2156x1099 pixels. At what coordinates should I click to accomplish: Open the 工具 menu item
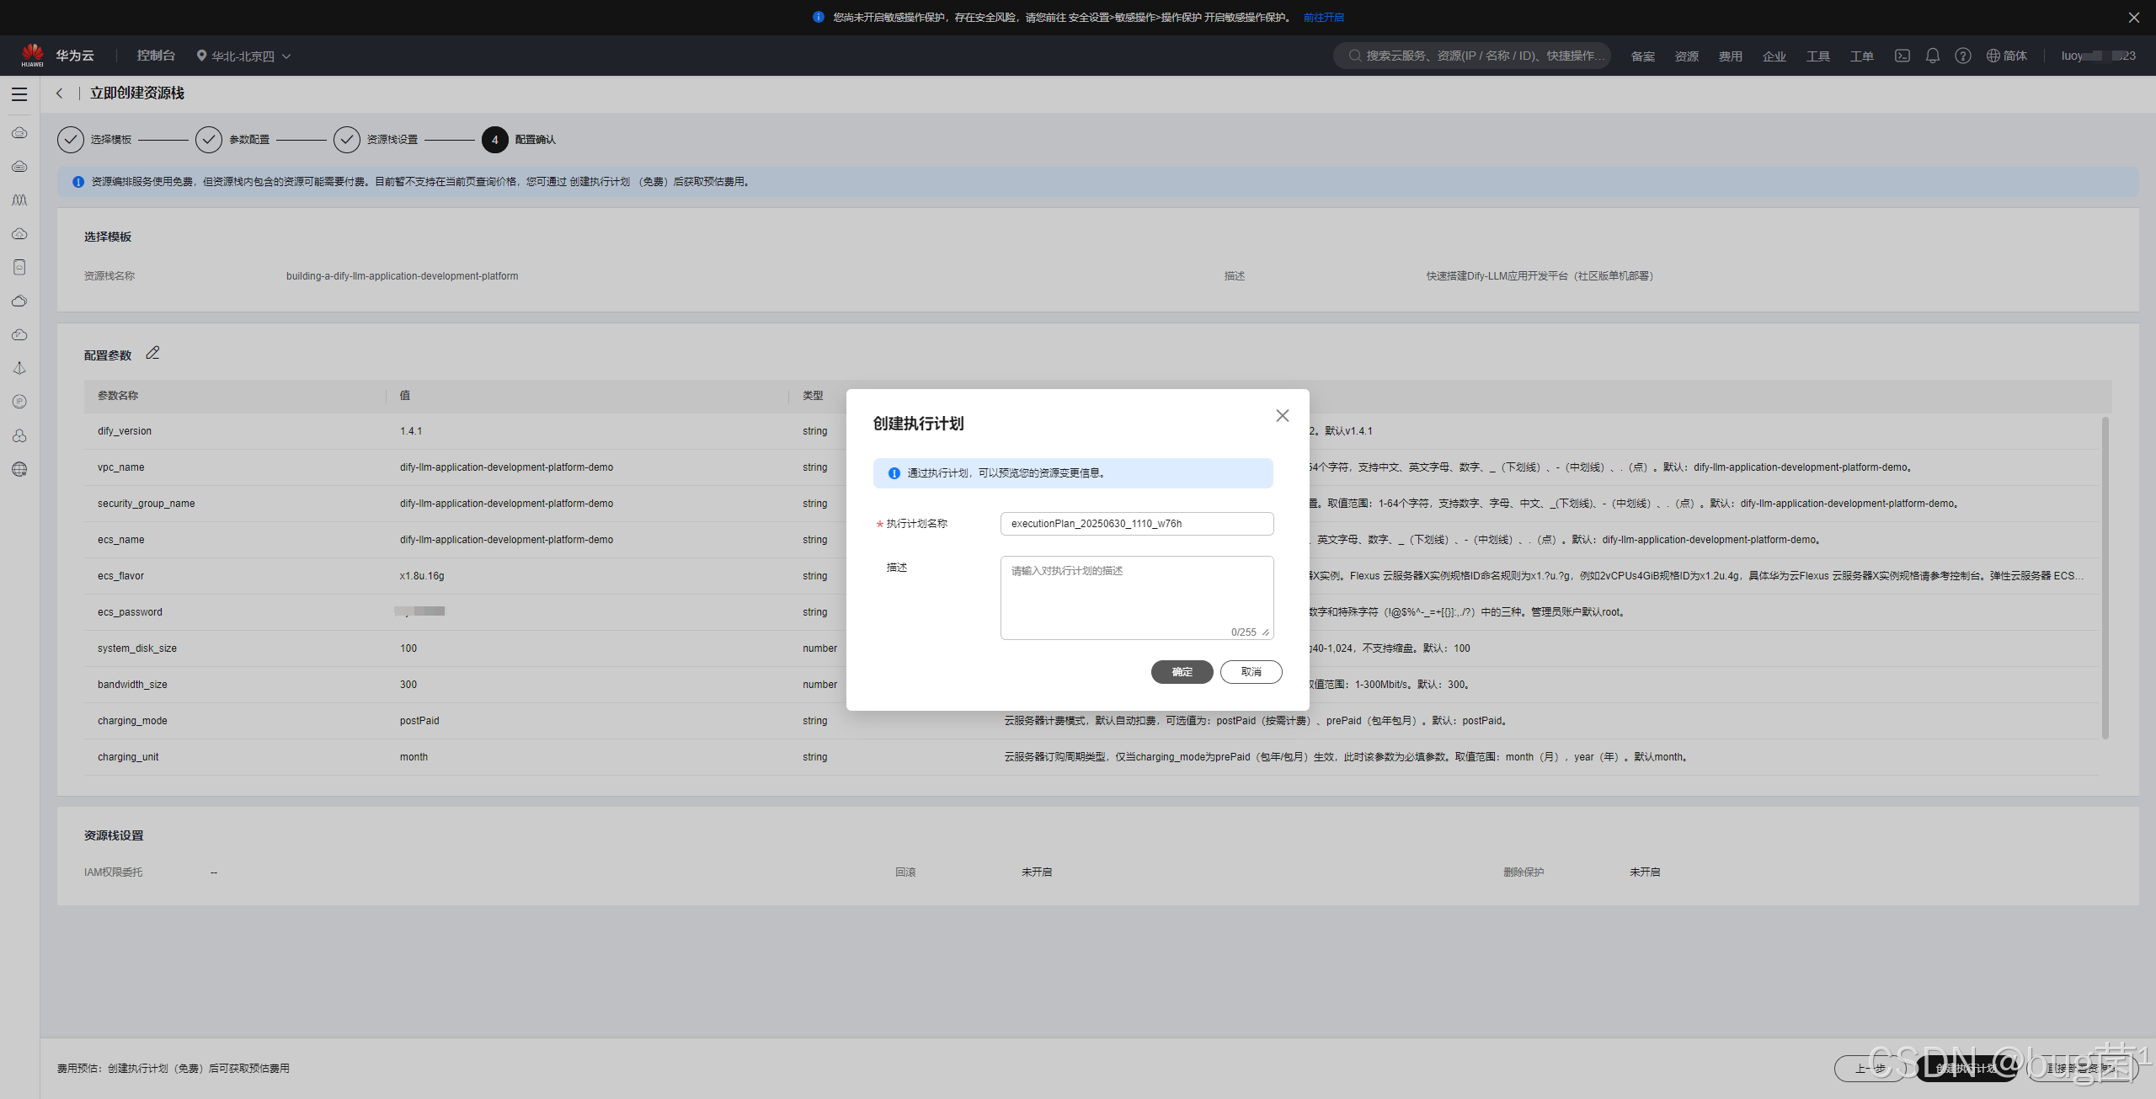pyautogui.click(x=1817, y=56)
